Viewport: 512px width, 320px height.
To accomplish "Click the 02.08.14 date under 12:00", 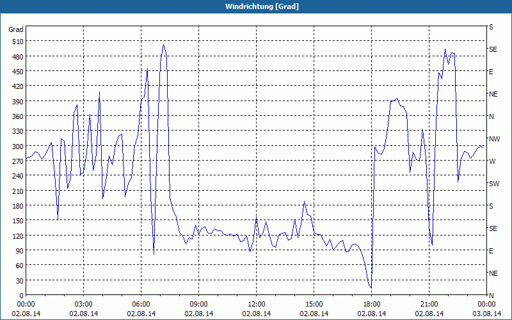I will [257, 314].
